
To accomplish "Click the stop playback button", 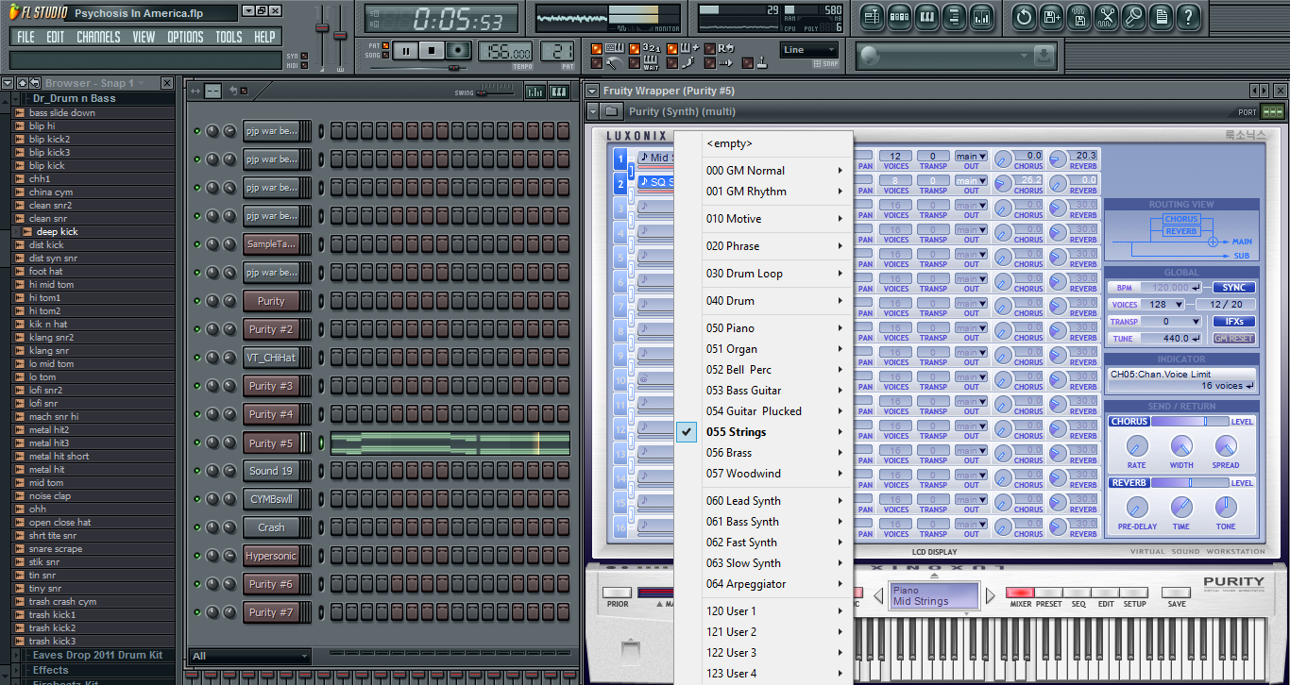I will click(x=432, y=51).
